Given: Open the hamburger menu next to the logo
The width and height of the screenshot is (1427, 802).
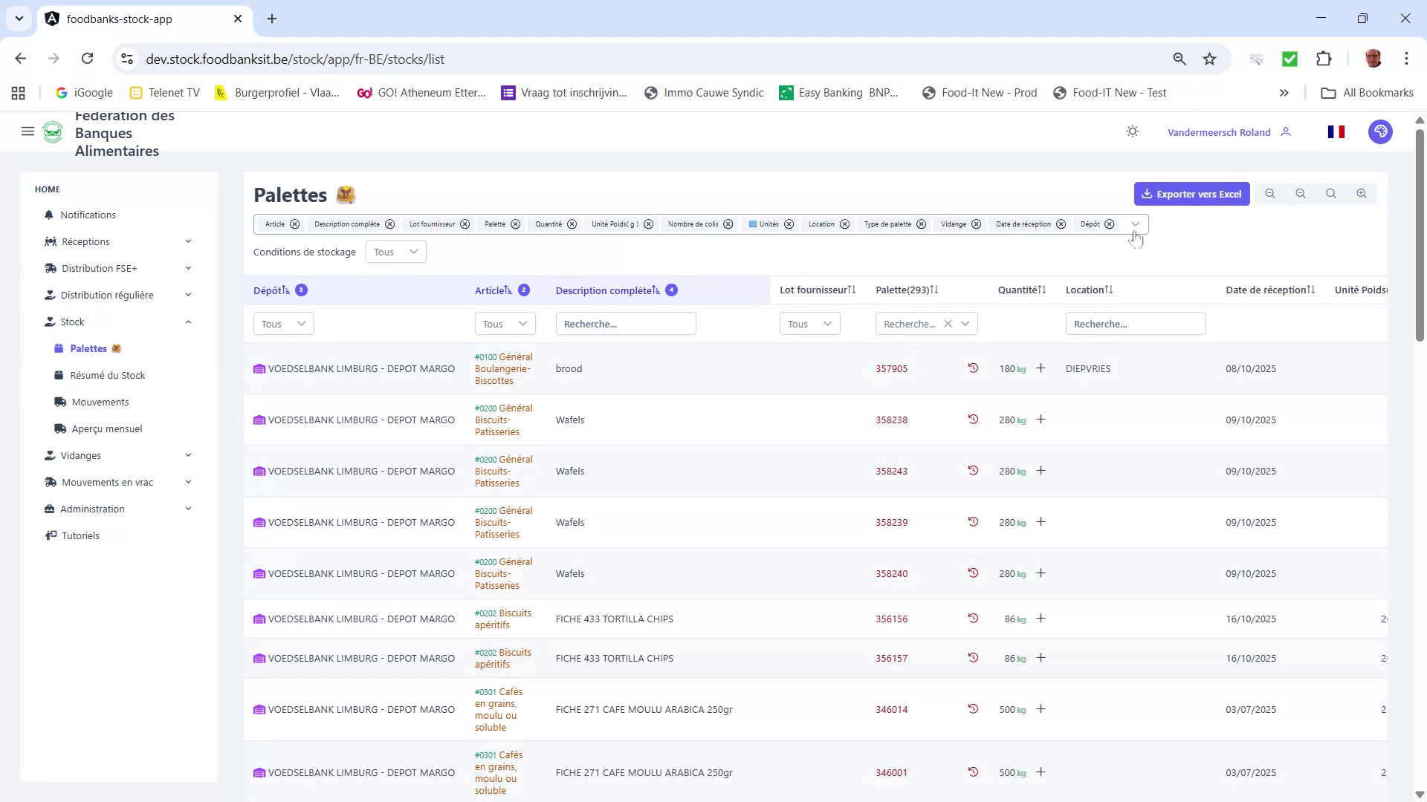Looking at the screenshot, I should (x=27, y=131).
